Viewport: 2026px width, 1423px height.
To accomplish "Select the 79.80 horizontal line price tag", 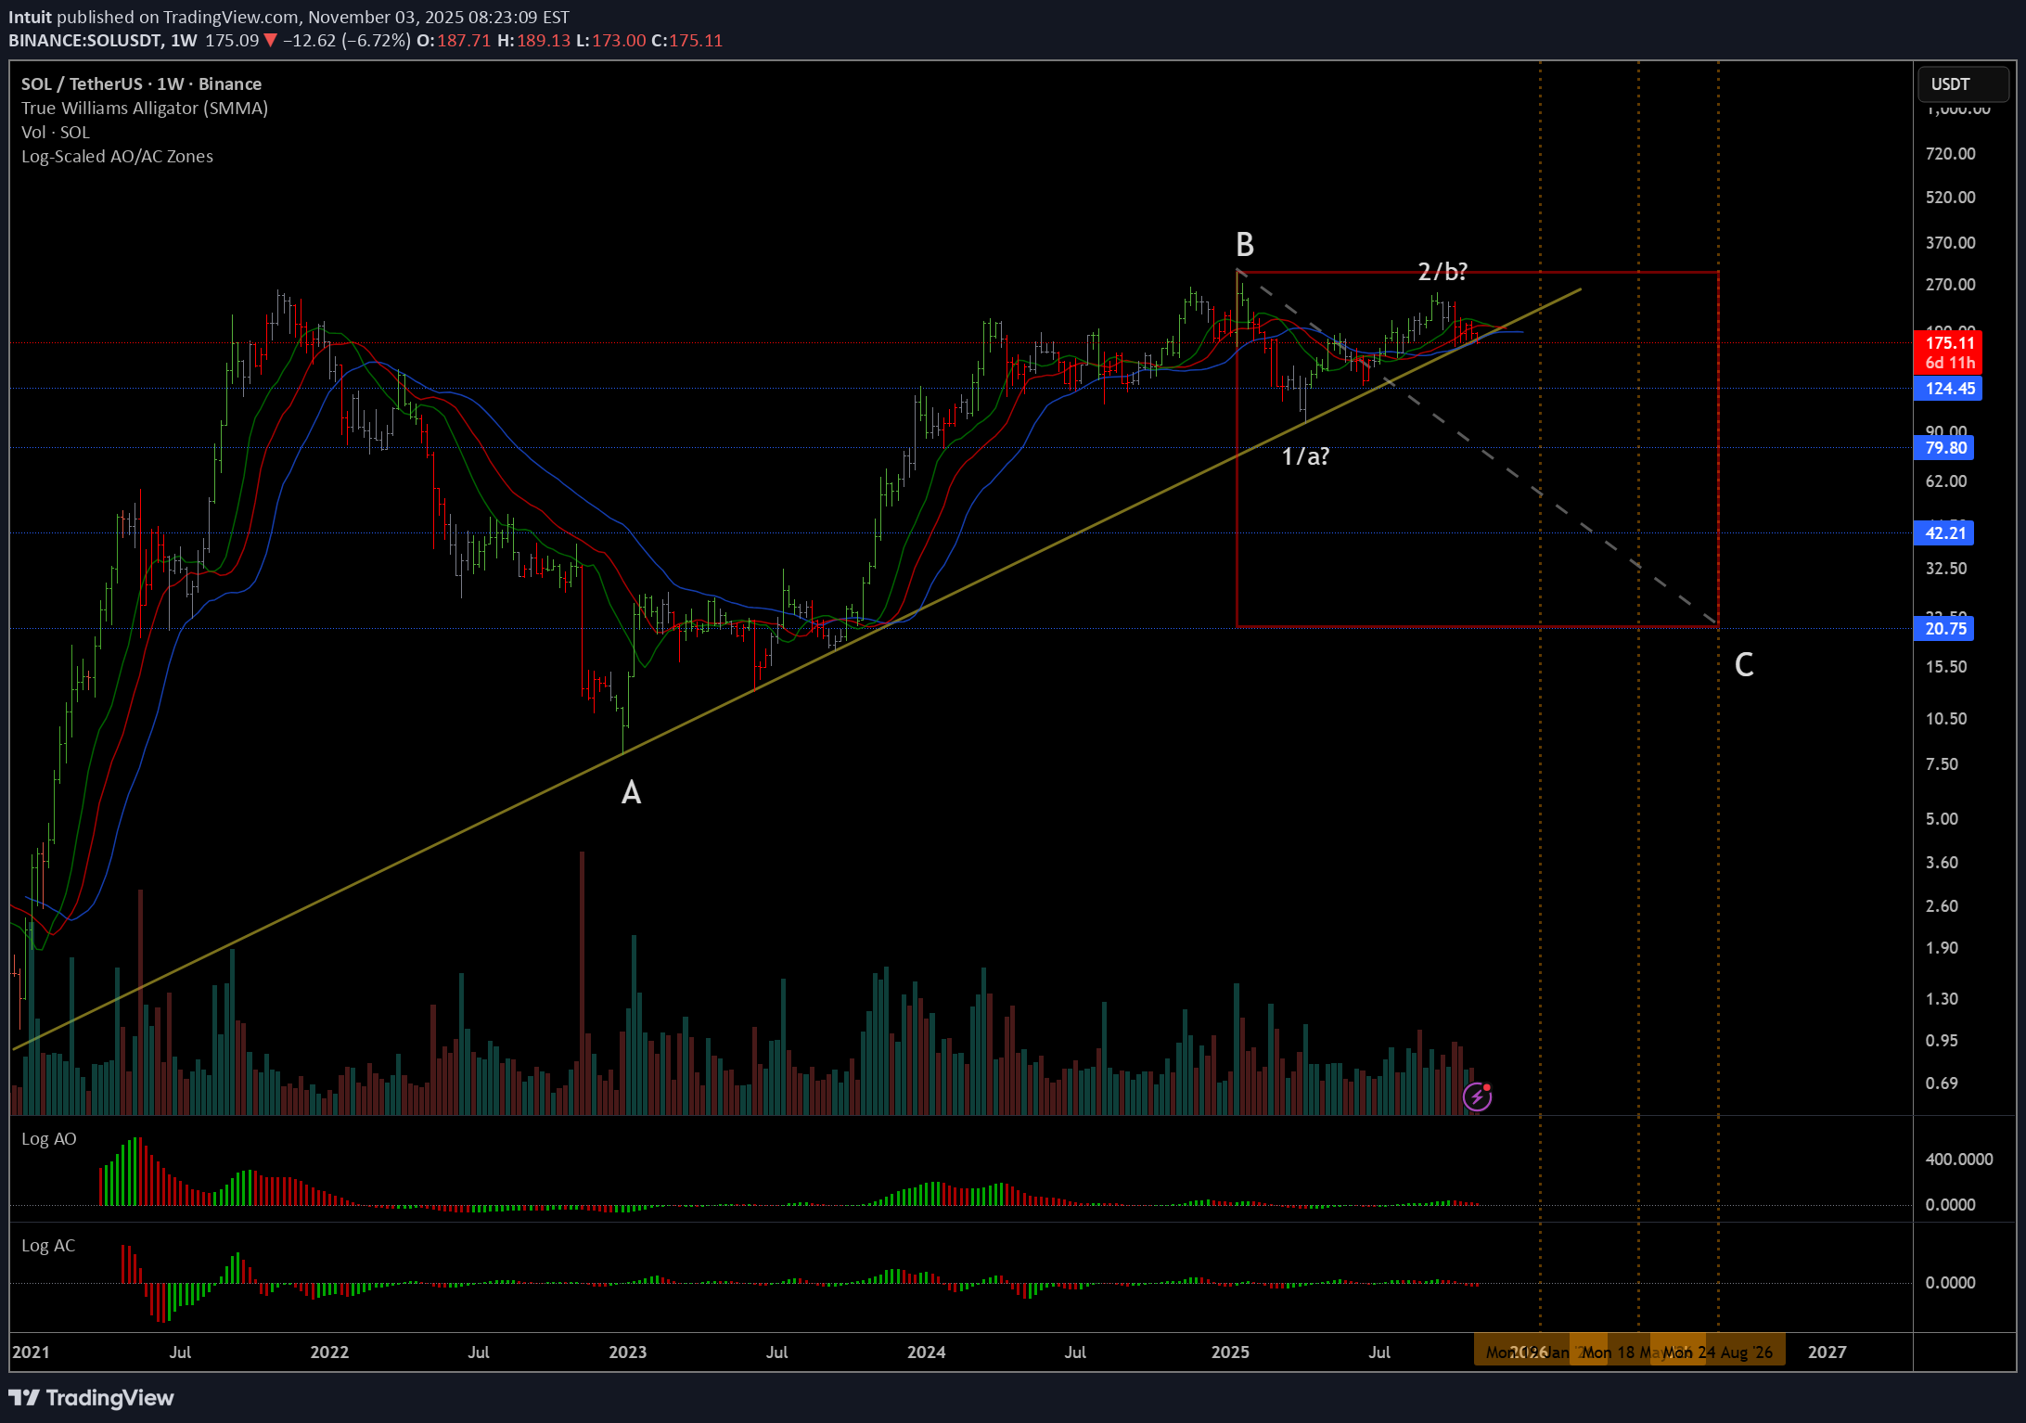I will [1945, 448].
